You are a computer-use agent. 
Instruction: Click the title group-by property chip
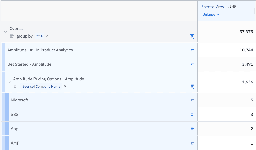click(x=39, y=36)
